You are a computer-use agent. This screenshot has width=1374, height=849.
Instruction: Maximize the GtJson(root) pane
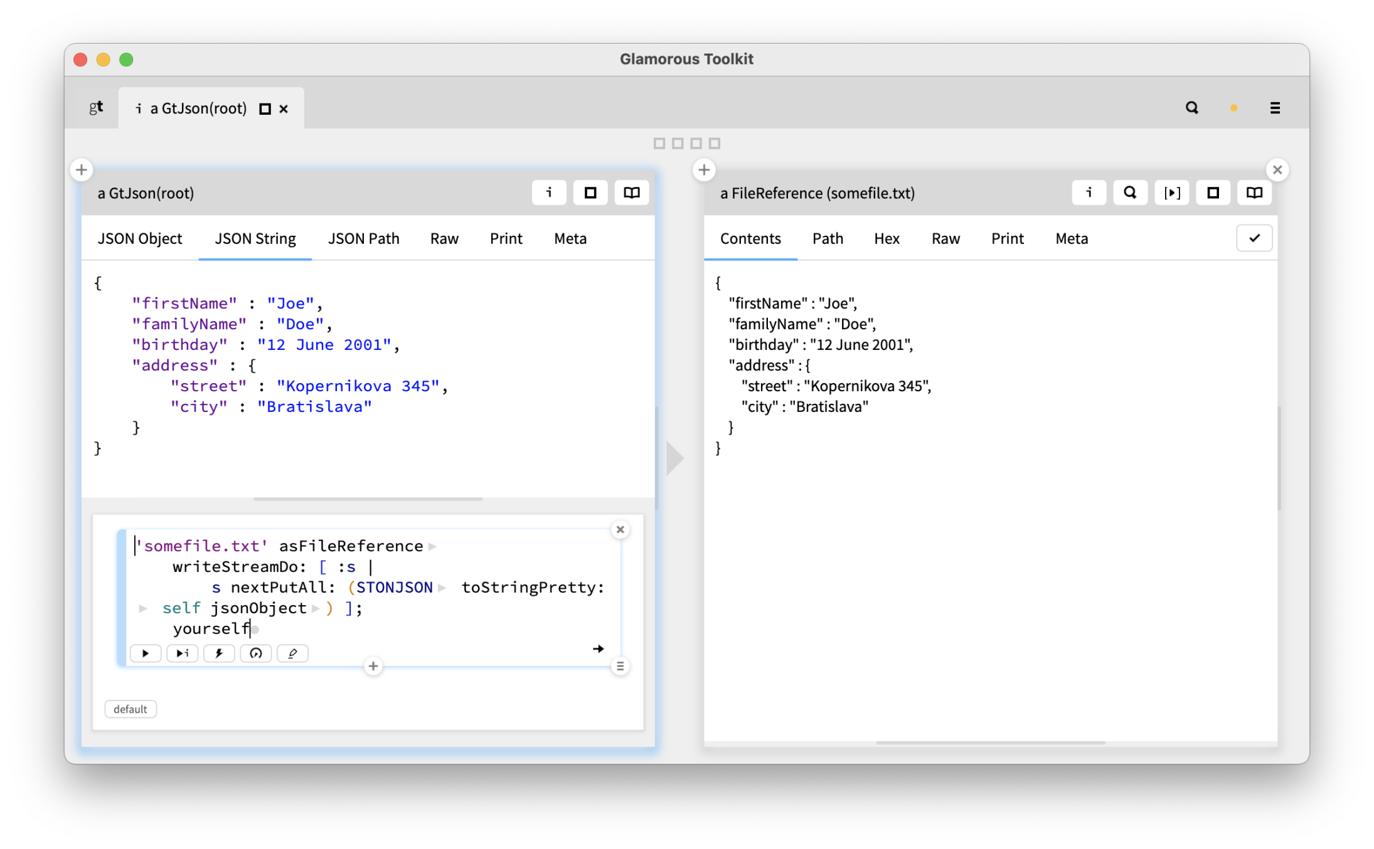pyautogui.click(x=590, y=192)
